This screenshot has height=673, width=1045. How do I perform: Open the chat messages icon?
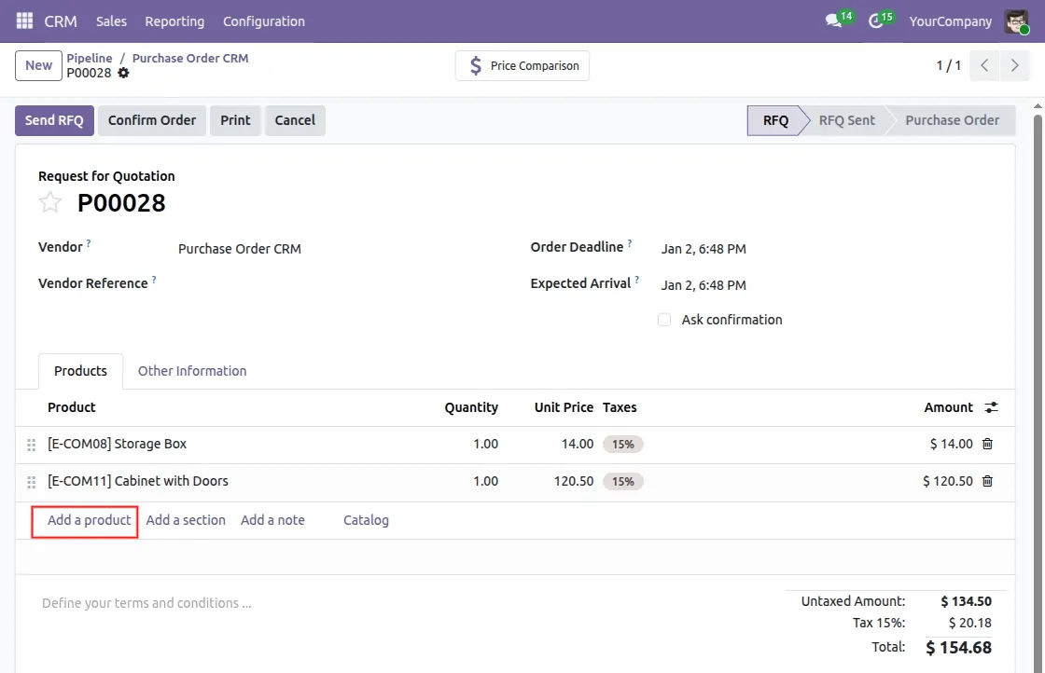(833, 21)
